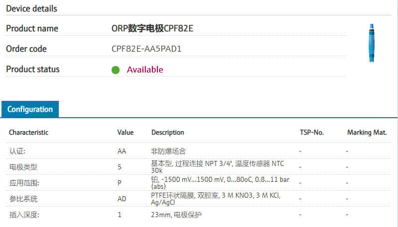
Task: Click the 应用范围 row value P
Action: (120, 183)
